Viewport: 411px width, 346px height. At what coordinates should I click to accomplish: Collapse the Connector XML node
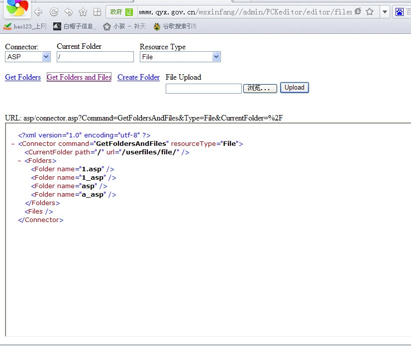[x=13, y=144]
